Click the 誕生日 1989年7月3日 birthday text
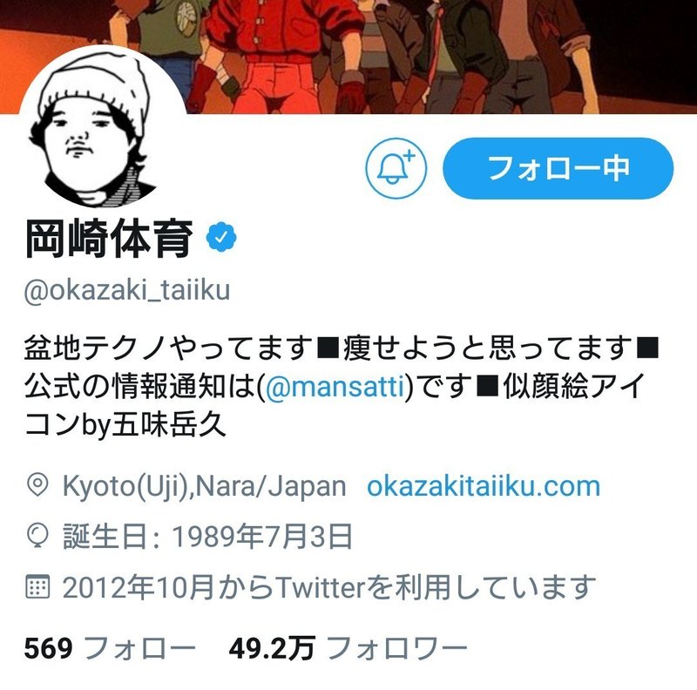Image resolution: width=697 pixels, height=690 pixels. coord(207,536)
